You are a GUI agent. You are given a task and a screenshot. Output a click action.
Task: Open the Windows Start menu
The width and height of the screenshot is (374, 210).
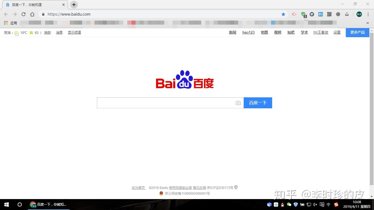[x=7, y=205]
